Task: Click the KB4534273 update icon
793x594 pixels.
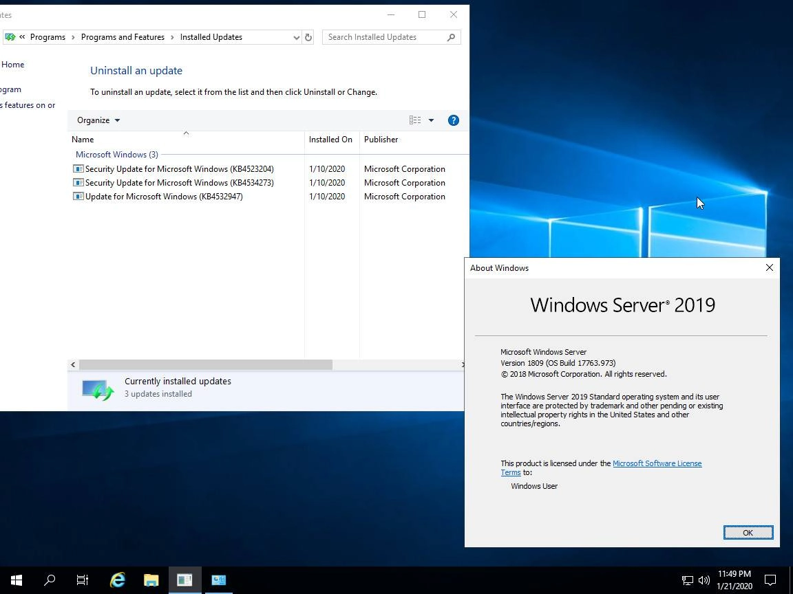Action: 78,182
